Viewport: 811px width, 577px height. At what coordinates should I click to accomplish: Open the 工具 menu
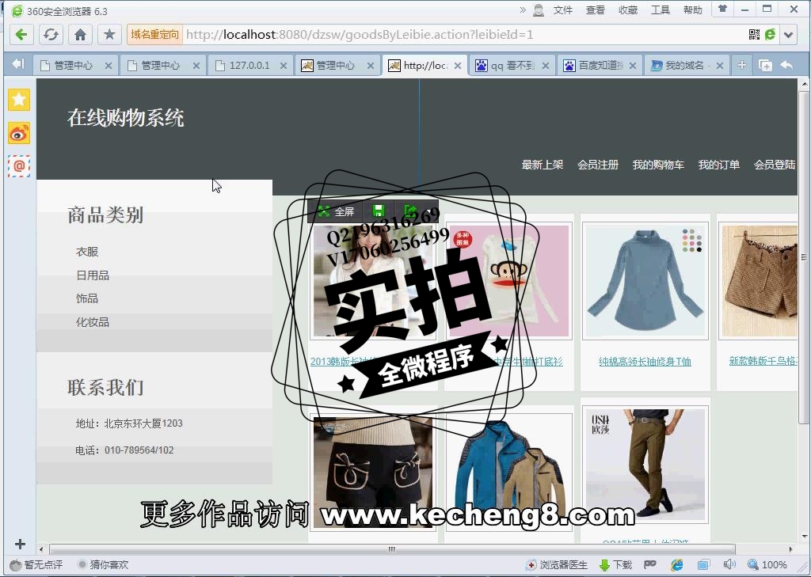(661, 9)
